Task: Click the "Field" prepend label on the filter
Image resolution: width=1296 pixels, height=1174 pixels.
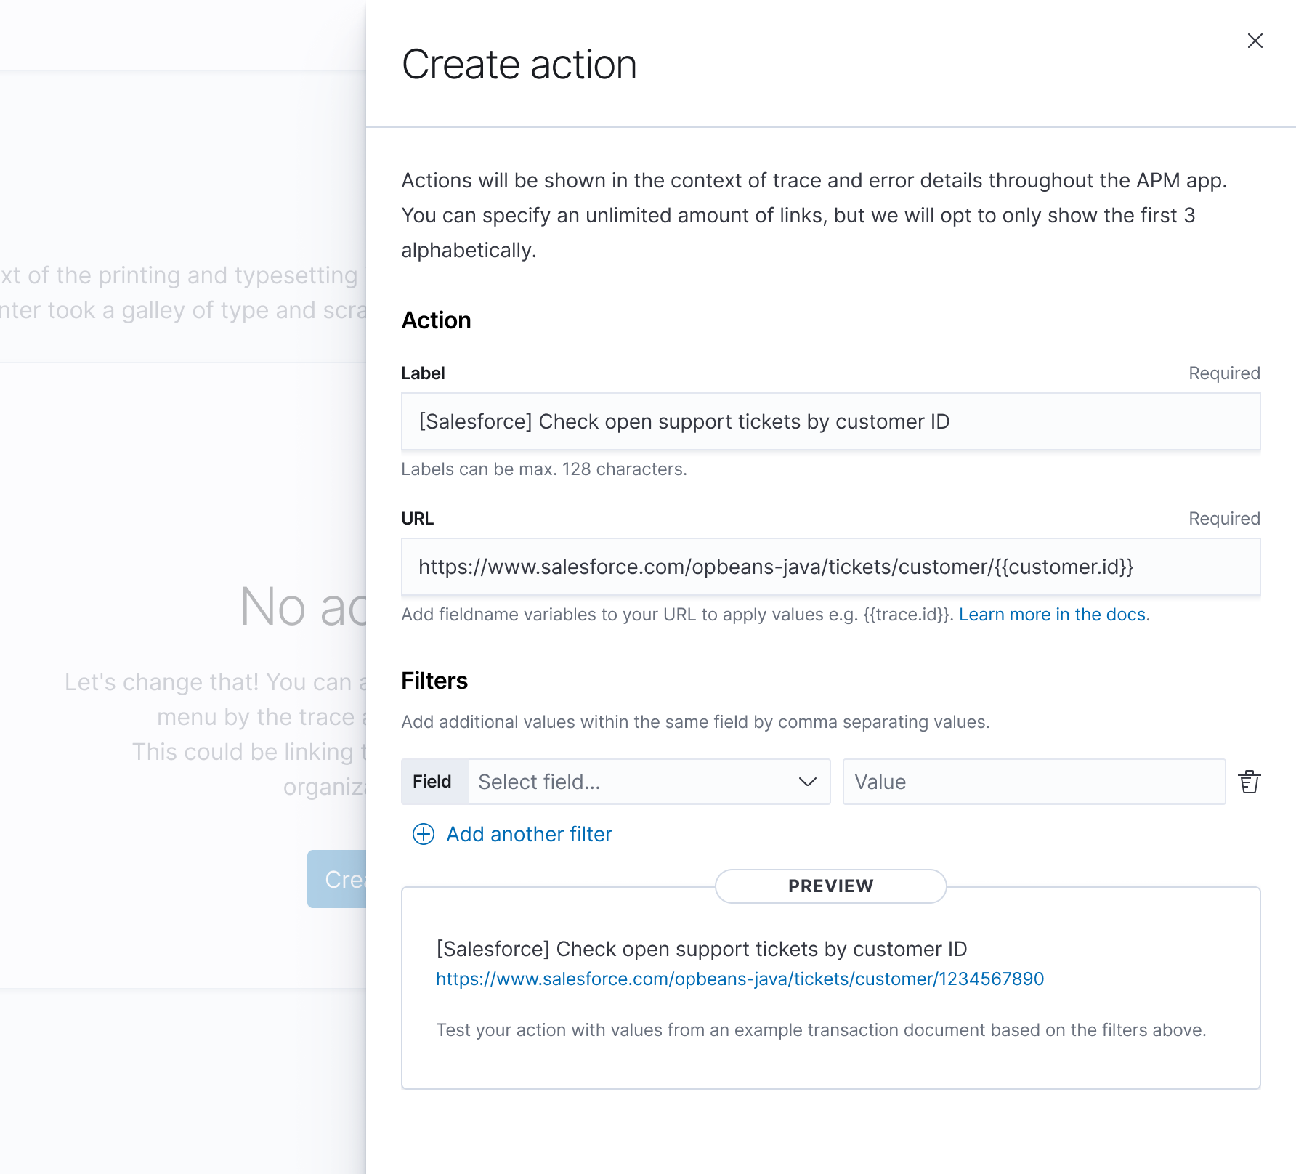Action: coord(434,782)
